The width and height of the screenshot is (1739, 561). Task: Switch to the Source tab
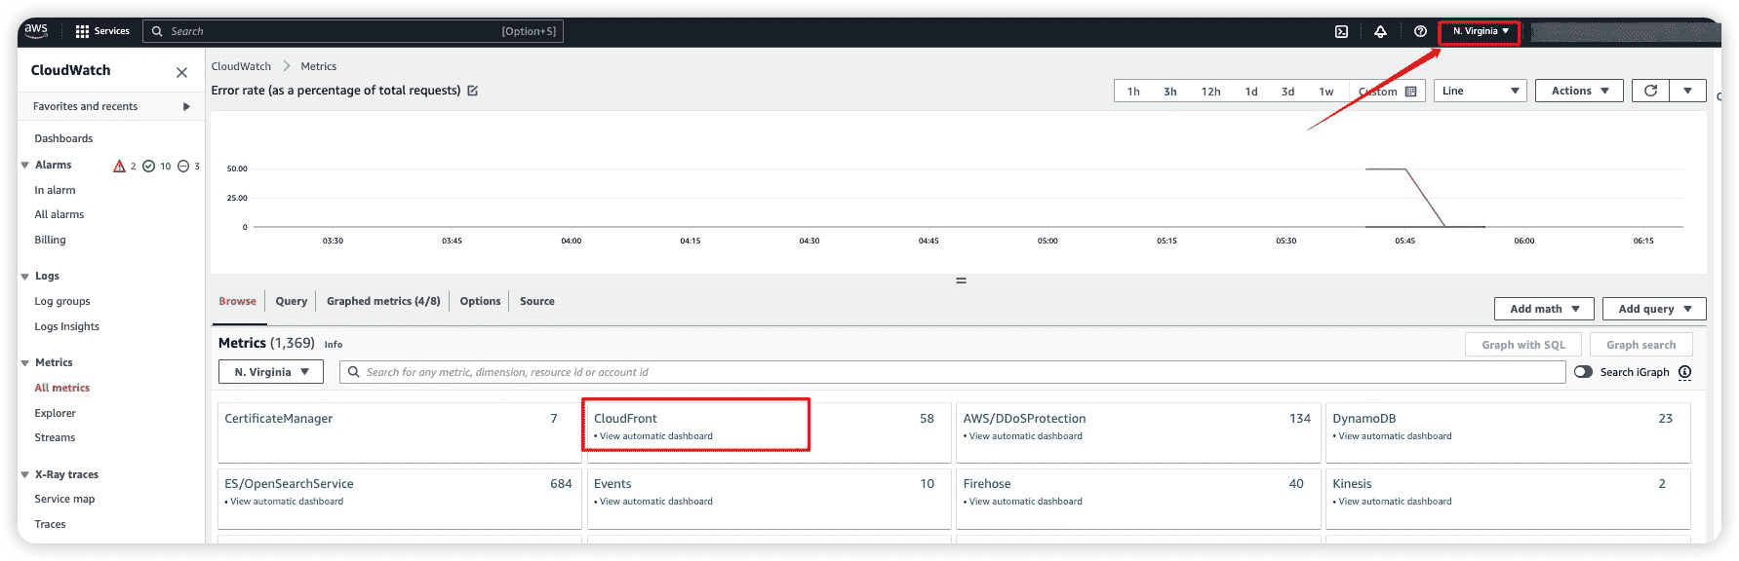[536, 301]
